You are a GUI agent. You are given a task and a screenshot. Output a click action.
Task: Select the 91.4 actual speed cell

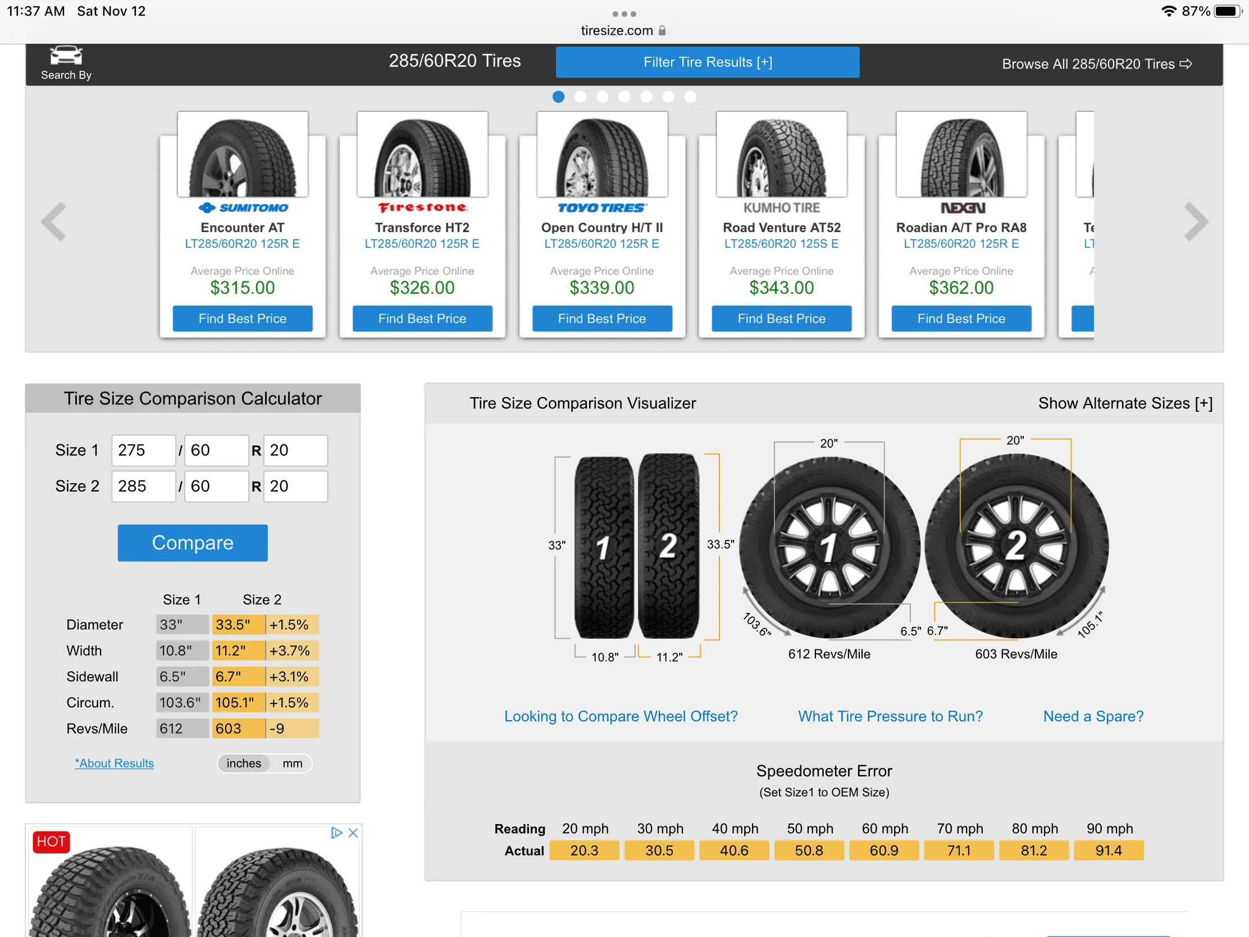[x=1109, y=850]
